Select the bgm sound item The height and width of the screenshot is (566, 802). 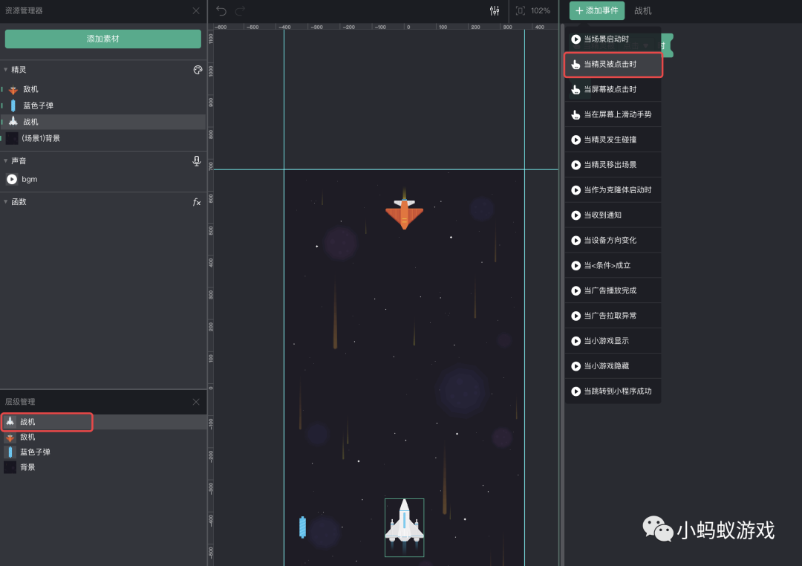coord(103,179)
